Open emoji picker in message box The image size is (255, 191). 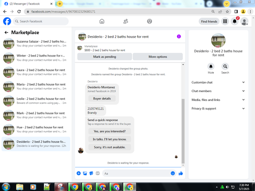pyautogui.click(x=173, y=173)
